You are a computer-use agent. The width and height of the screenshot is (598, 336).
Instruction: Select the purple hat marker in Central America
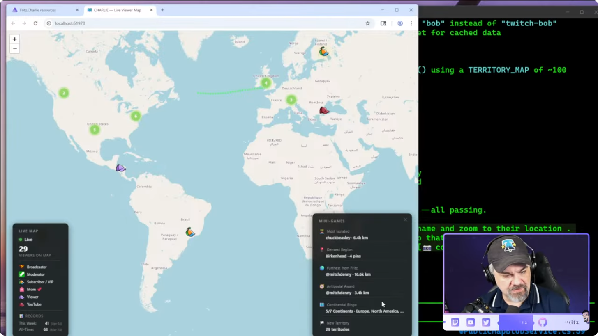120,168
